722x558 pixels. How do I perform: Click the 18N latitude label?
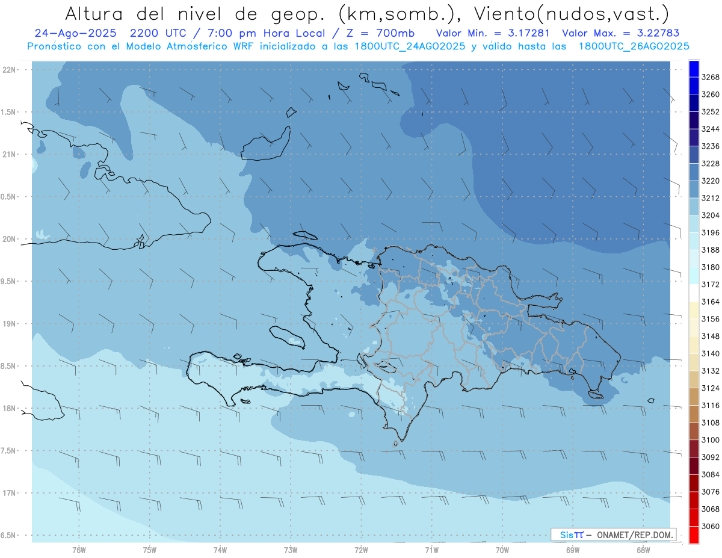[8, 409]
